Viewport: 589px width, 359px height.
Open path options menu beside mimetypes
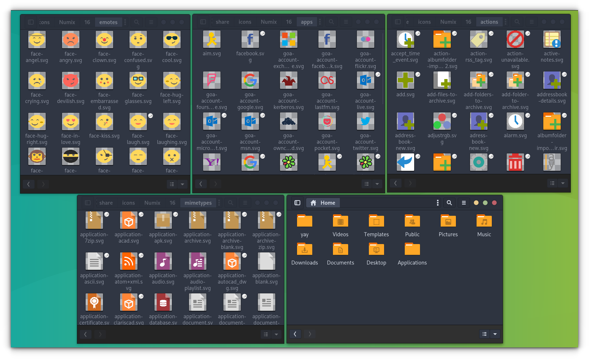pyautogui.click(x=219, y=203)
